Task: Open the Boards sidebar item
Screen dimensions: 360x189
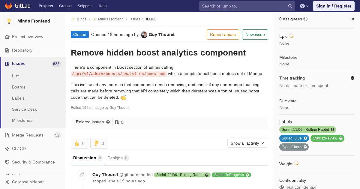Action: 19,87
